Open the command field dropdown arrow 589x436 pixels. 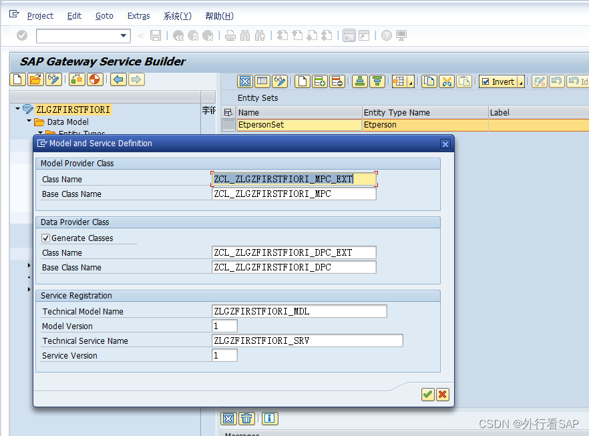click(x=123, y=35)
